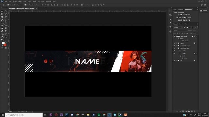Select the Eyedropper tool

[x=6, y=17]
